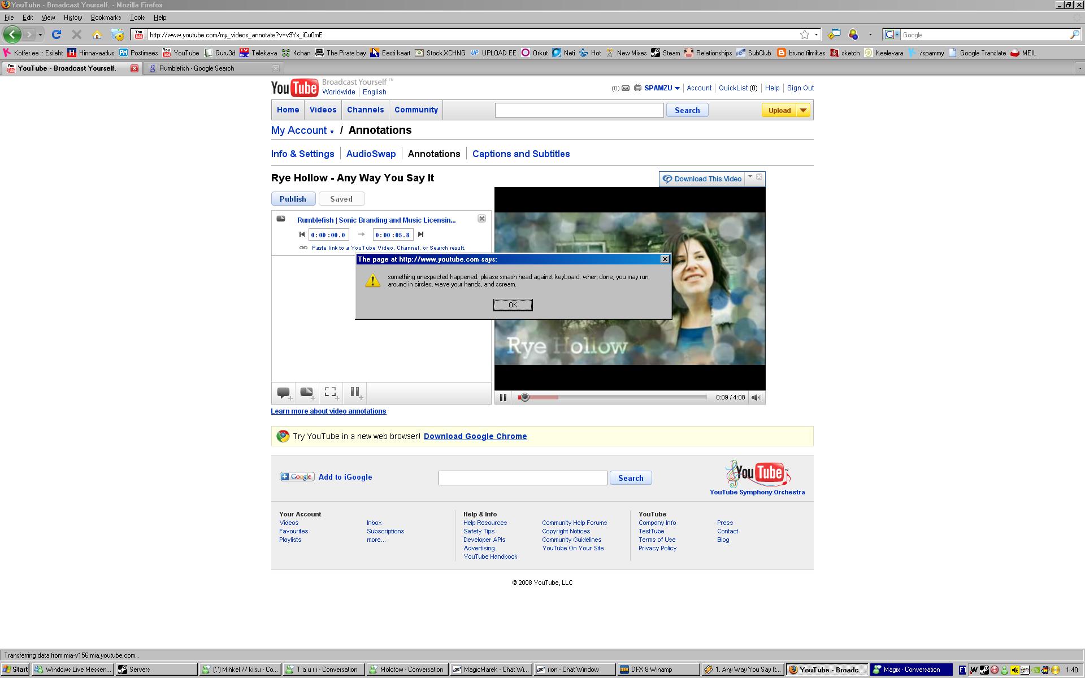Viewport: 1085px width, 678px height.
Task: Click the Windows Start button
Action: (15, 670)
